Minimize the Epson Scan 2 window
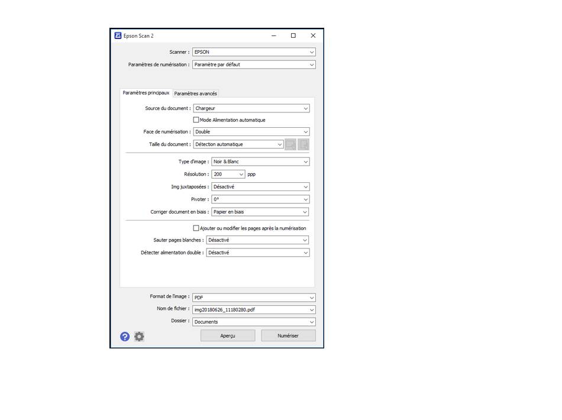Image resolution: width=562 pixels, height=420 pixels. pyautogui.click(x=274, y=35)
